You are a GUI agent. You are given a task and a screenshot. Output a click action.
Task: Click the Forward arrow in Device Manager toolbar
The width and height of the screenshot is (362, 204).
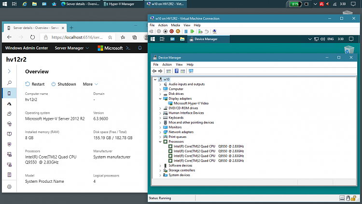click(x=160, y=71)
